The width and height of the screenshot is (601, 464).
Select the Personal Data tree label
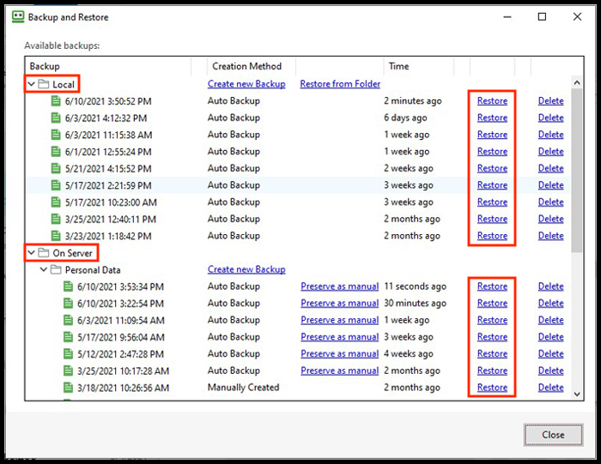tap(93, 270)
